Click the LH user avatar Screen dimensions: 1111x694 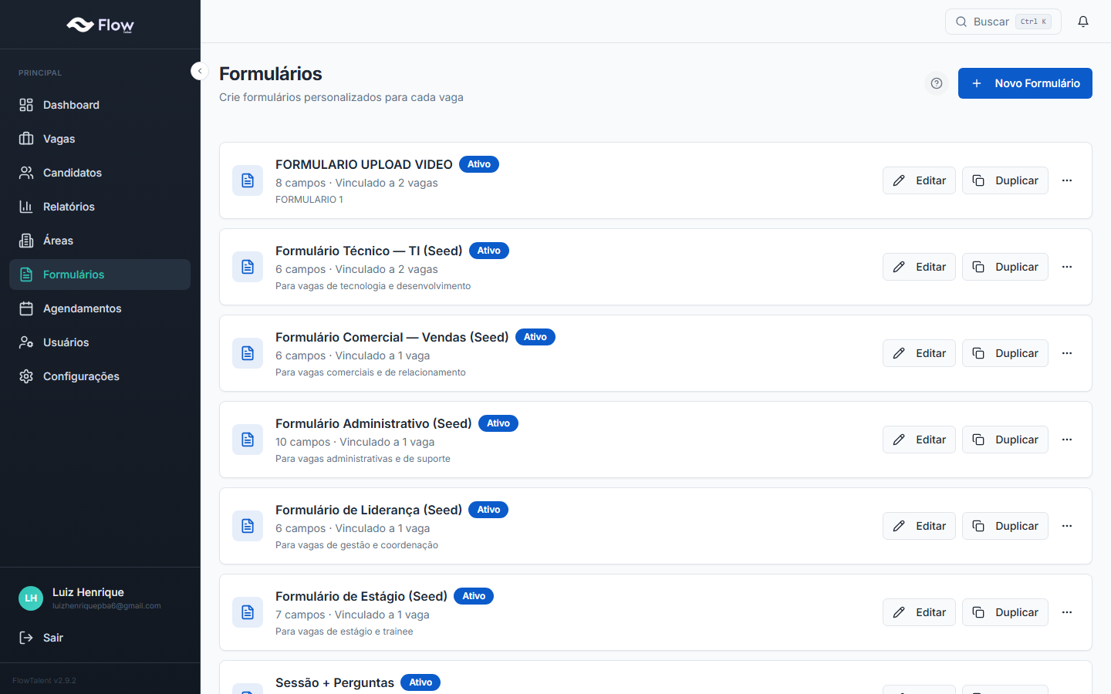[31, 598]
